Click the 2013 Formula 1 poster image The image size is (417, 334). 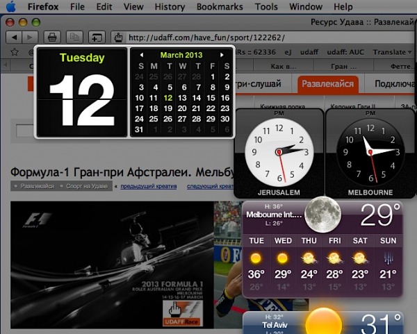click(112, 265)
